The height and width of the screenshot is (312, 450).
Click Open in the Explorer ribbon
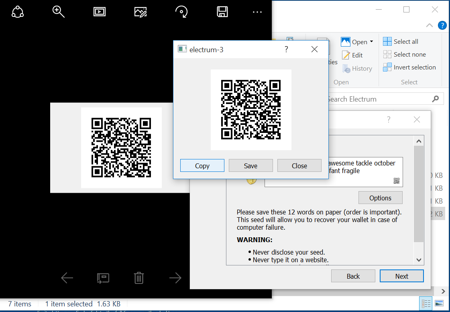[x=354, y=42]
